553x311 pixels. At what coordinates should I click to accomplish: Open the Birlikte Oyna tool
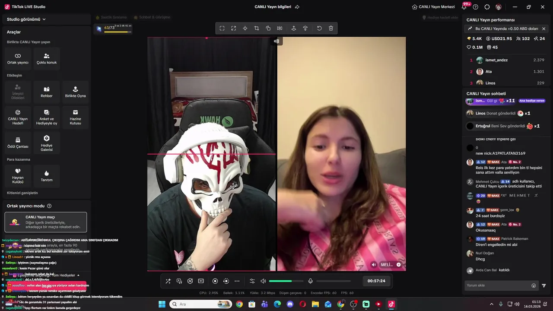75,92
